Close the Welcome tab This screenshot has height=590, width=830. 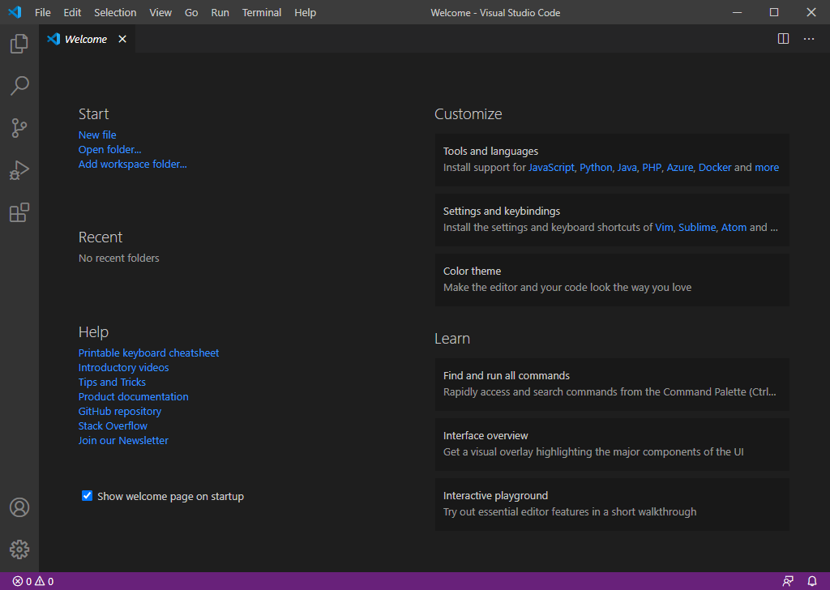click(122, 39)
